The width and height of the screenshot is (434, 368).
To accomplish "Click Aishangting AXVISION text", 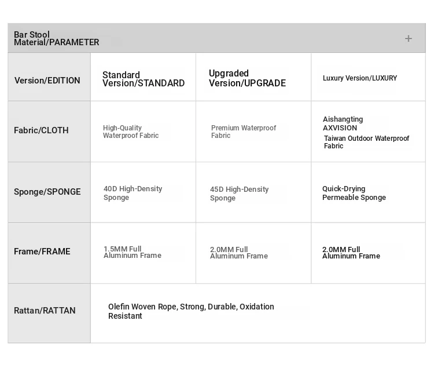I will [x=343, y=123].
